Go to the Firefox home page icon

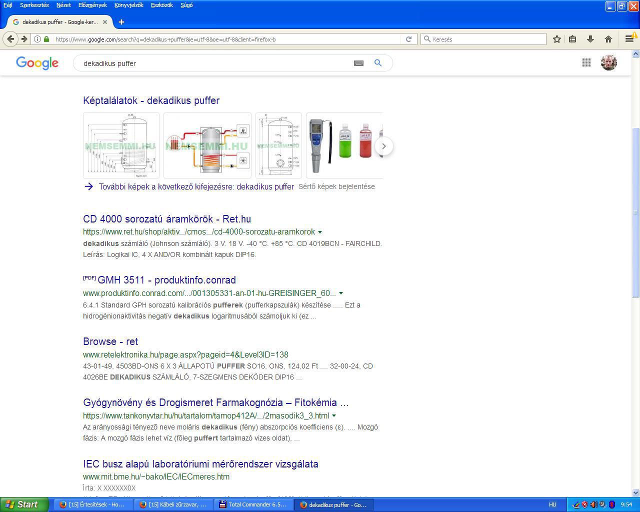coord(608,39)
